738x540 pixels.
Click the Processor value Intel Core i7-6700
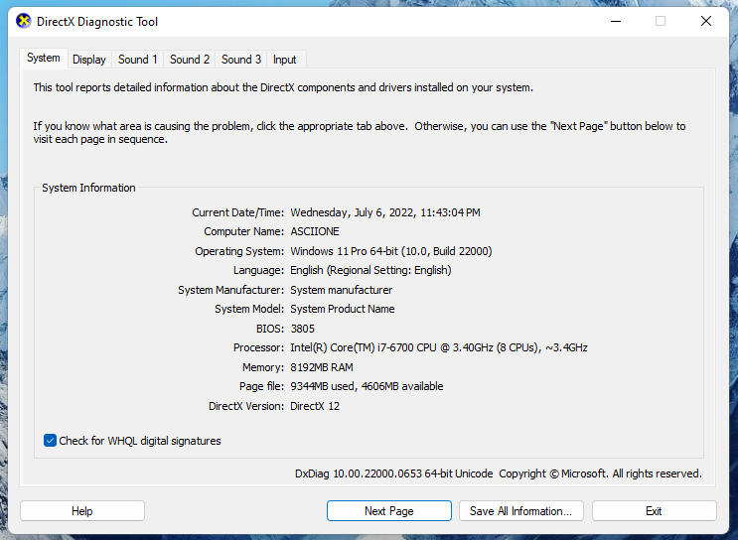coord(438,347)
